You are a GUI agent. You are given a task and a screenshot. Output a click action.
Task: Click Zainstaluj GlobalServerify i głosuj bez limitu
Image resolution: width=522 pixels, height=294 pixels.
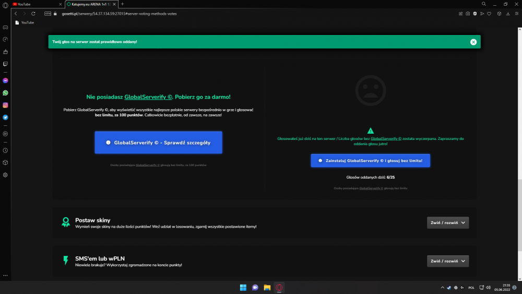pos(370,160)
